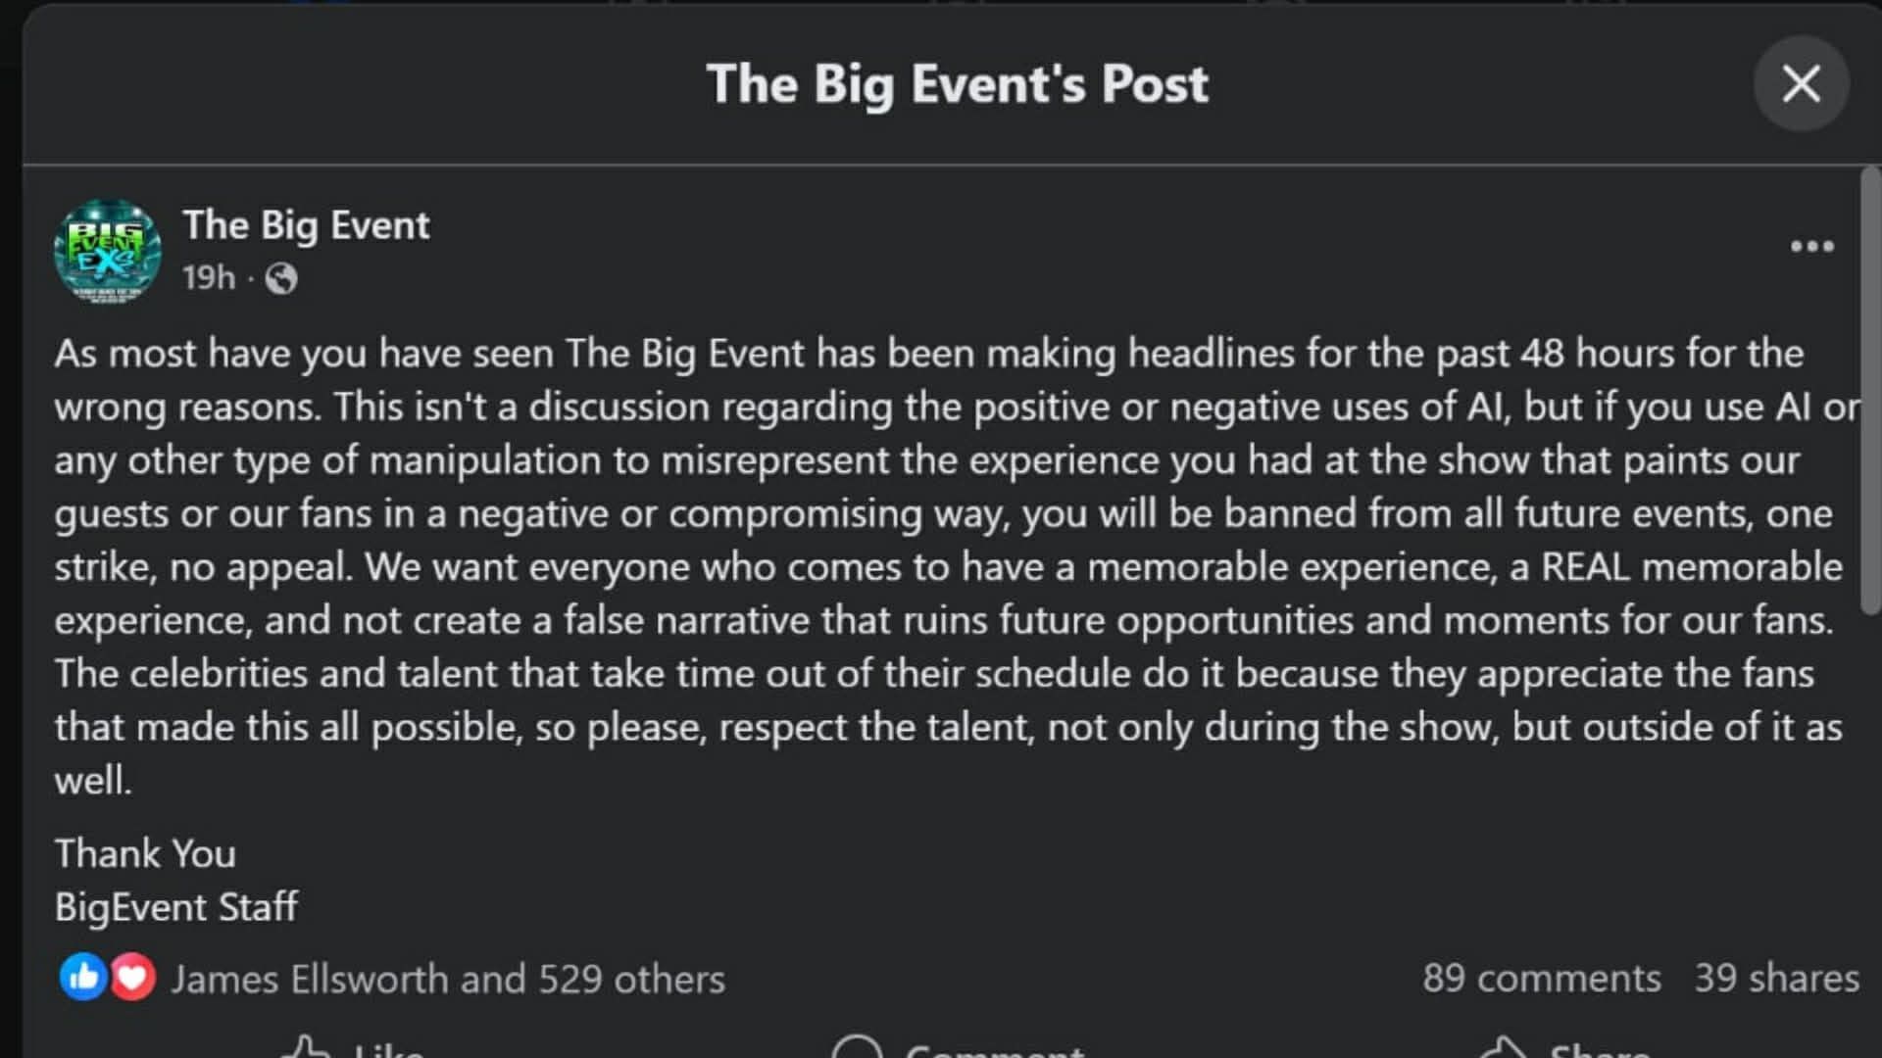
Task: Select the arrow icon beside Share
Action: pos(1507,1048)
